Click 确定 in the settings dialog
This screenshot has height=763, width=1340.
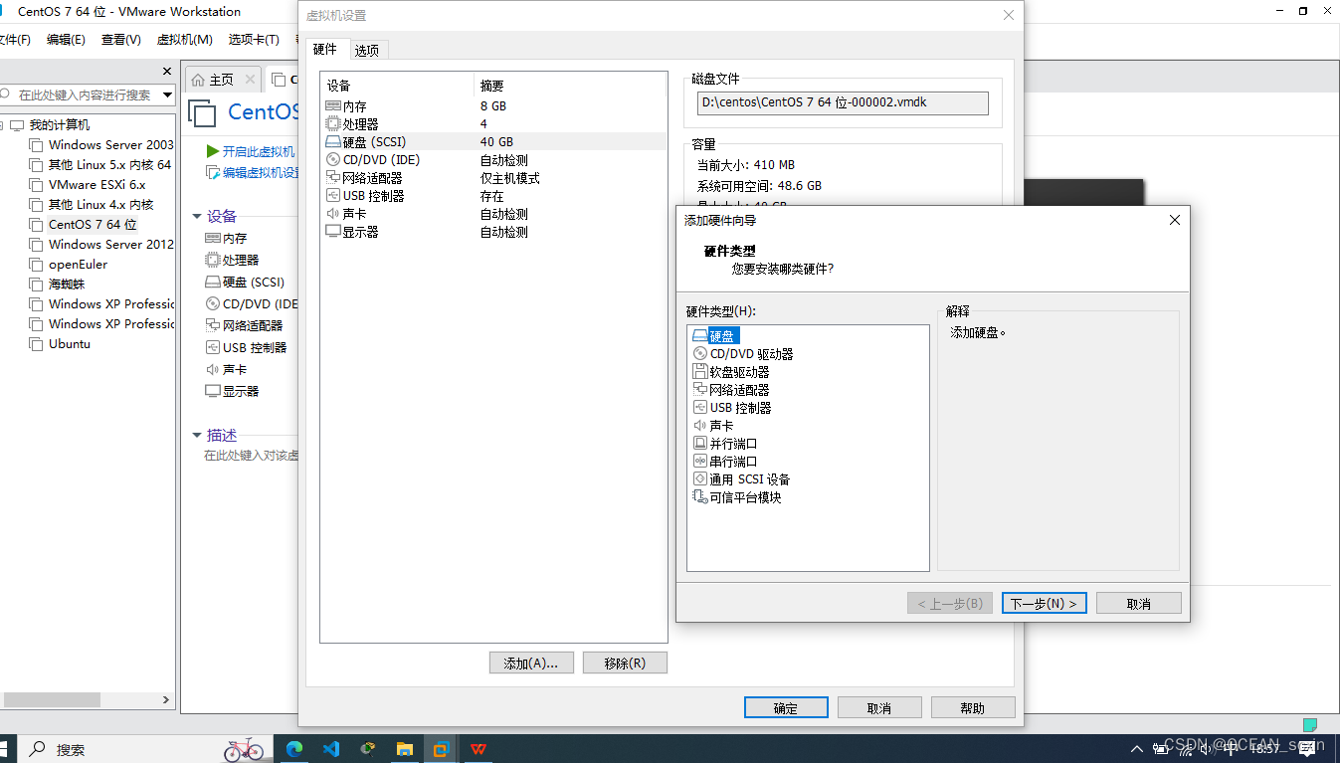coord(786,707)
